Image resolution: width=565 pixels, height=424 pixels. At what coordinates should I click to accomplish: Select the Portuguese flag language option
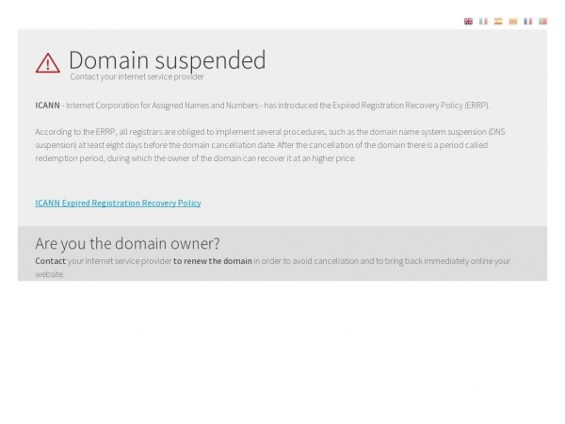click(x=542, y=22)
